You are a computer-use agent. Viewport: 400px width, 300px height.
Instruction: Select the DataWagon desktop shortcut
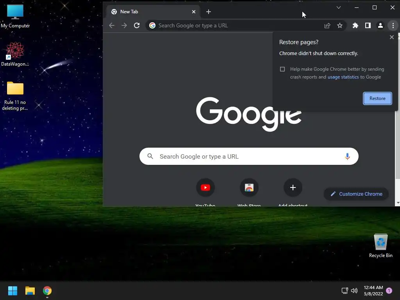click(15, 54)
